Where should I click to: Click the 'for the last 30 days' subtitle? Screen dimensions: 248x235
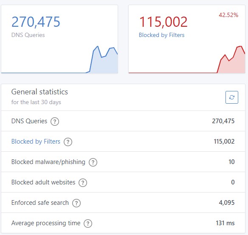(36, 102)
